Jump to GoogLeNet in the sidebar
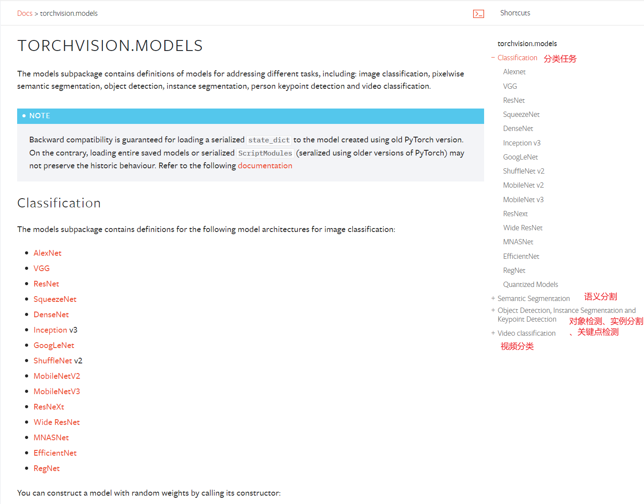This screenshot has width=644, height=504. click(x=521, y=157)
